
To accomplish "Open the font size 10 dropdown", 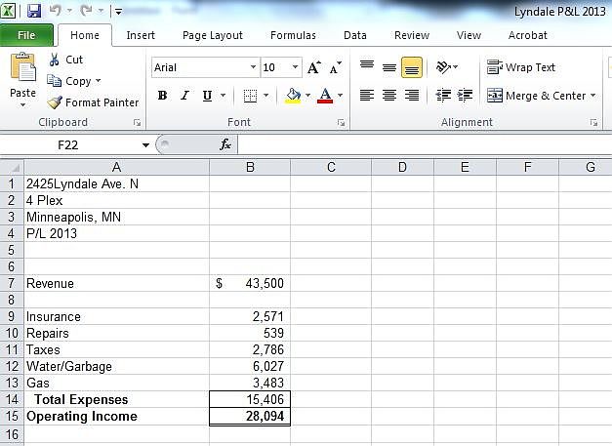I will 295,67.
